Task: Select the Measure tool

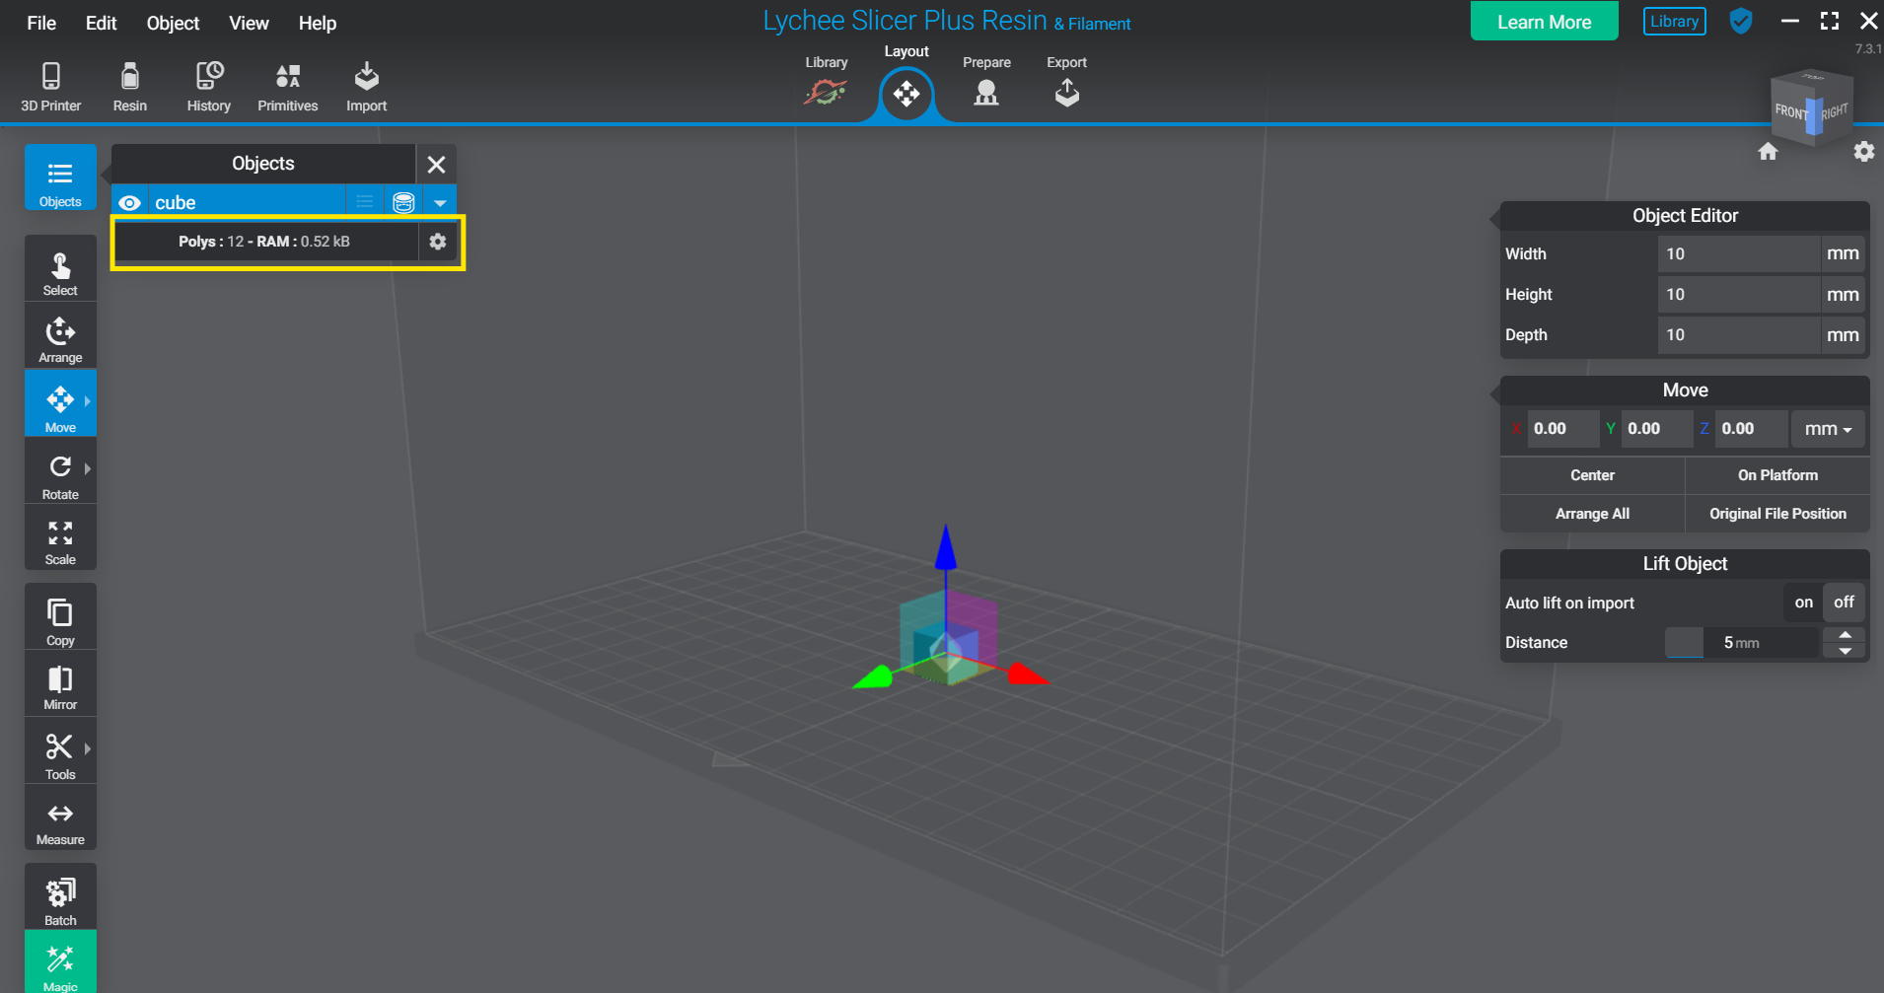Action: (59, 816)
